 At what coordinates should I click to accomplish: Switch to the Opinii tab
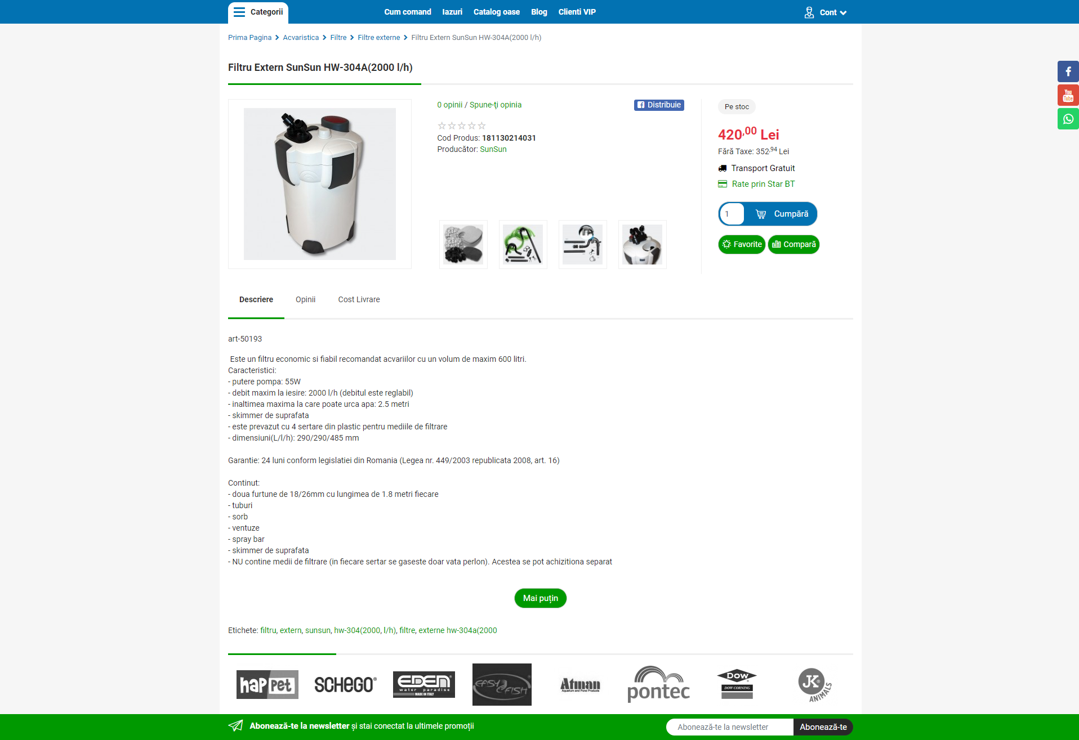tap(306, 299)
